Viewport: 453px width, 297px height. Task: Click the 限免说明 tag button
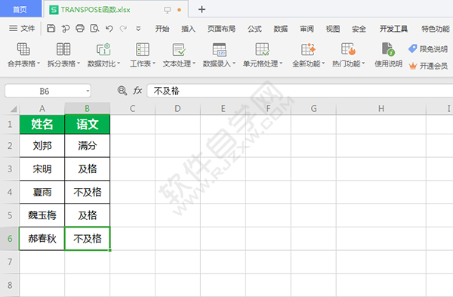coord(428,49)
